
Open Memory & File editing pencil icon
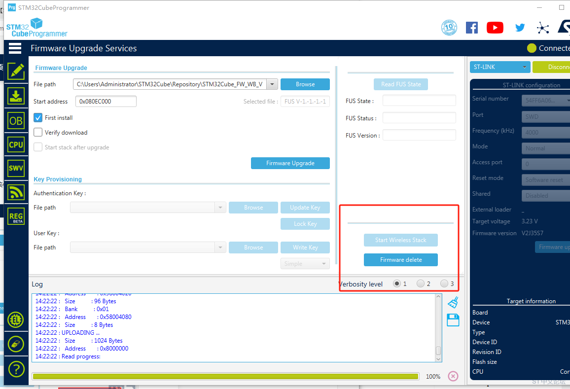pyautogui.click(x=16, y=71)
